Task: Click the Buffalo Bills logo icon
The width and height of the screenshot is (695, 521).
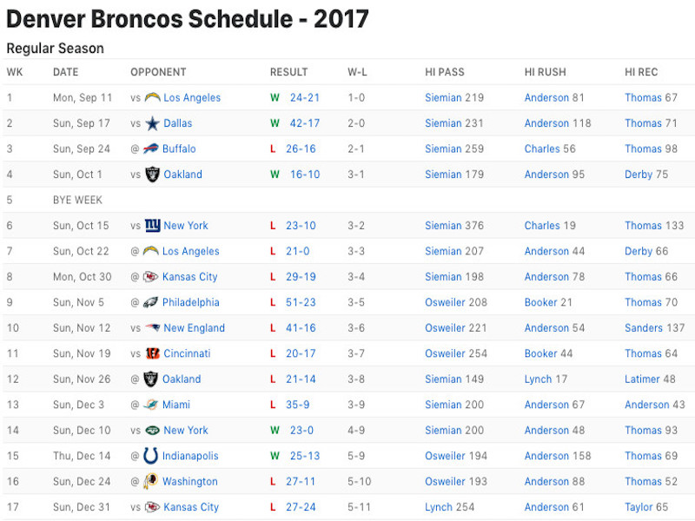Action: pos(150,148)
